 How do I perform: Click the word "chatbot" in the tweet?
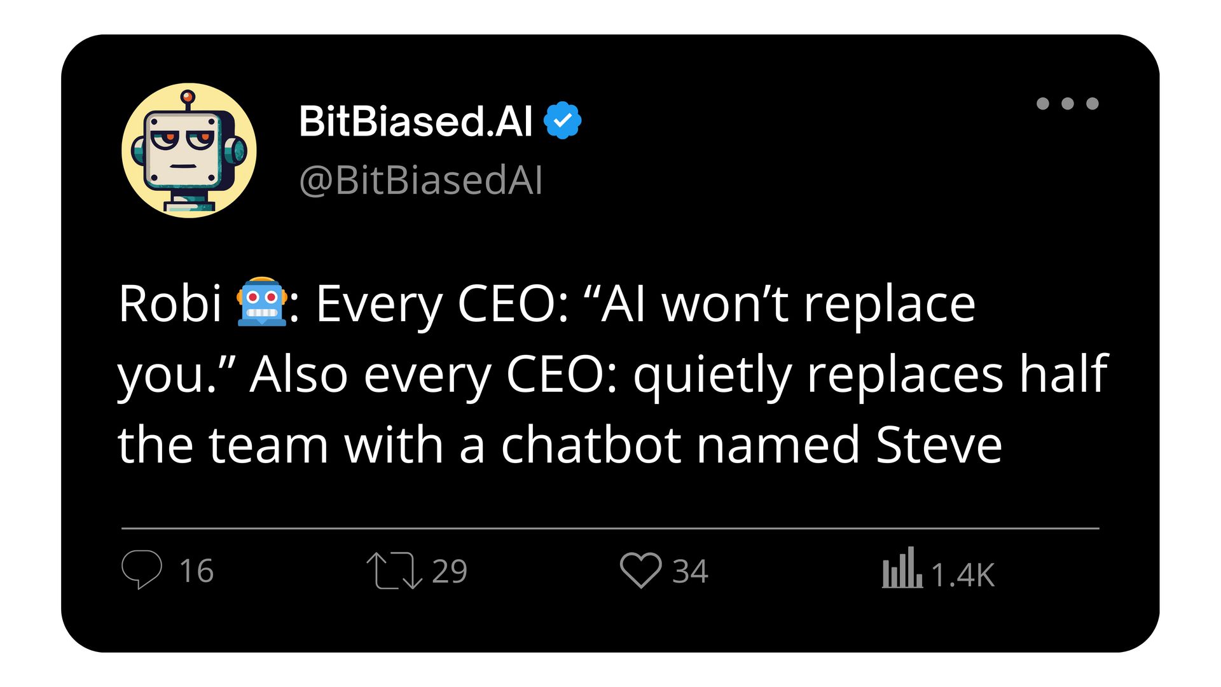coord(591,445)
